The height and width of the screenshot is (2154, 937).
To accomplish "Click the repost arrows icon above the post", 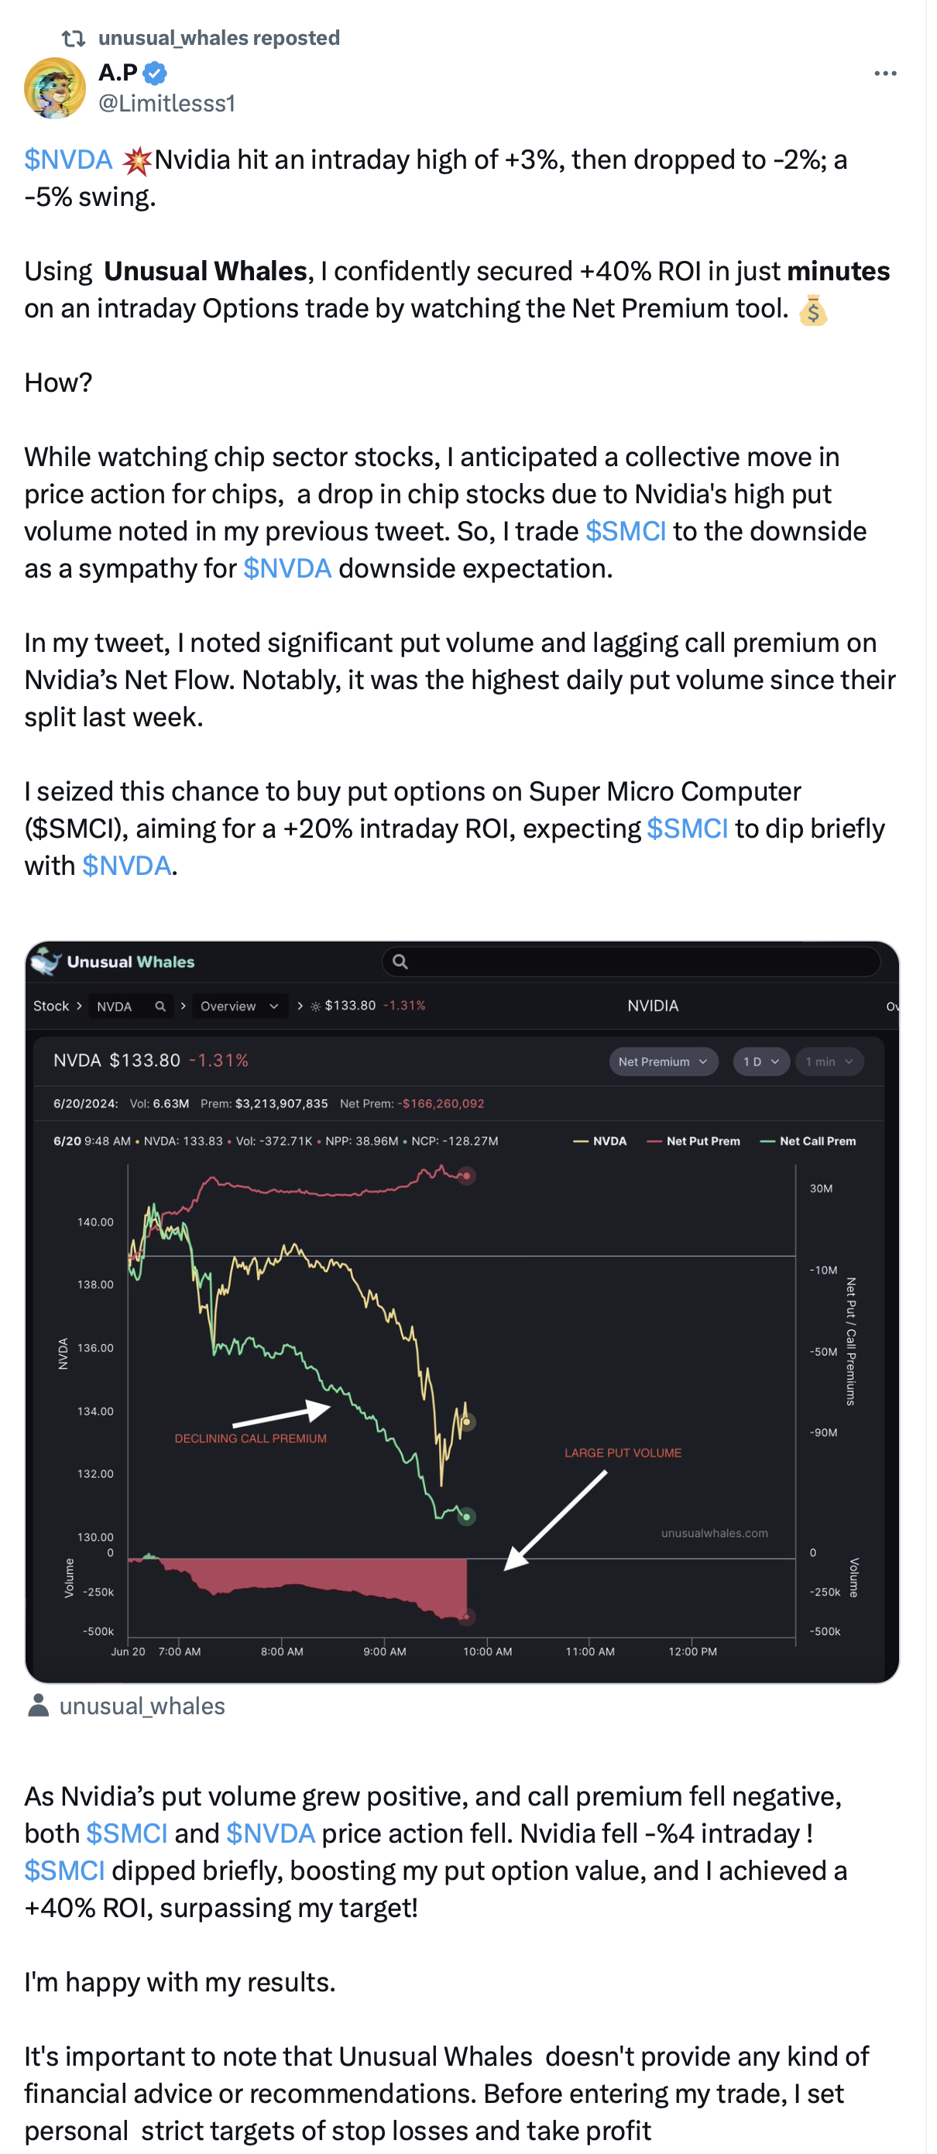I will pos(74,38).
